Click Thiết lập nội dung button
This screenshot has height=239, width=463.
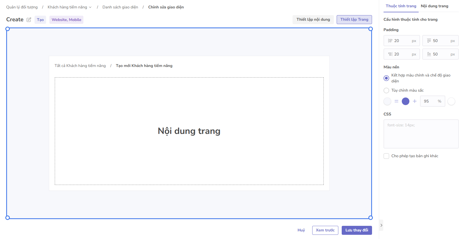(x=313, y=19)
